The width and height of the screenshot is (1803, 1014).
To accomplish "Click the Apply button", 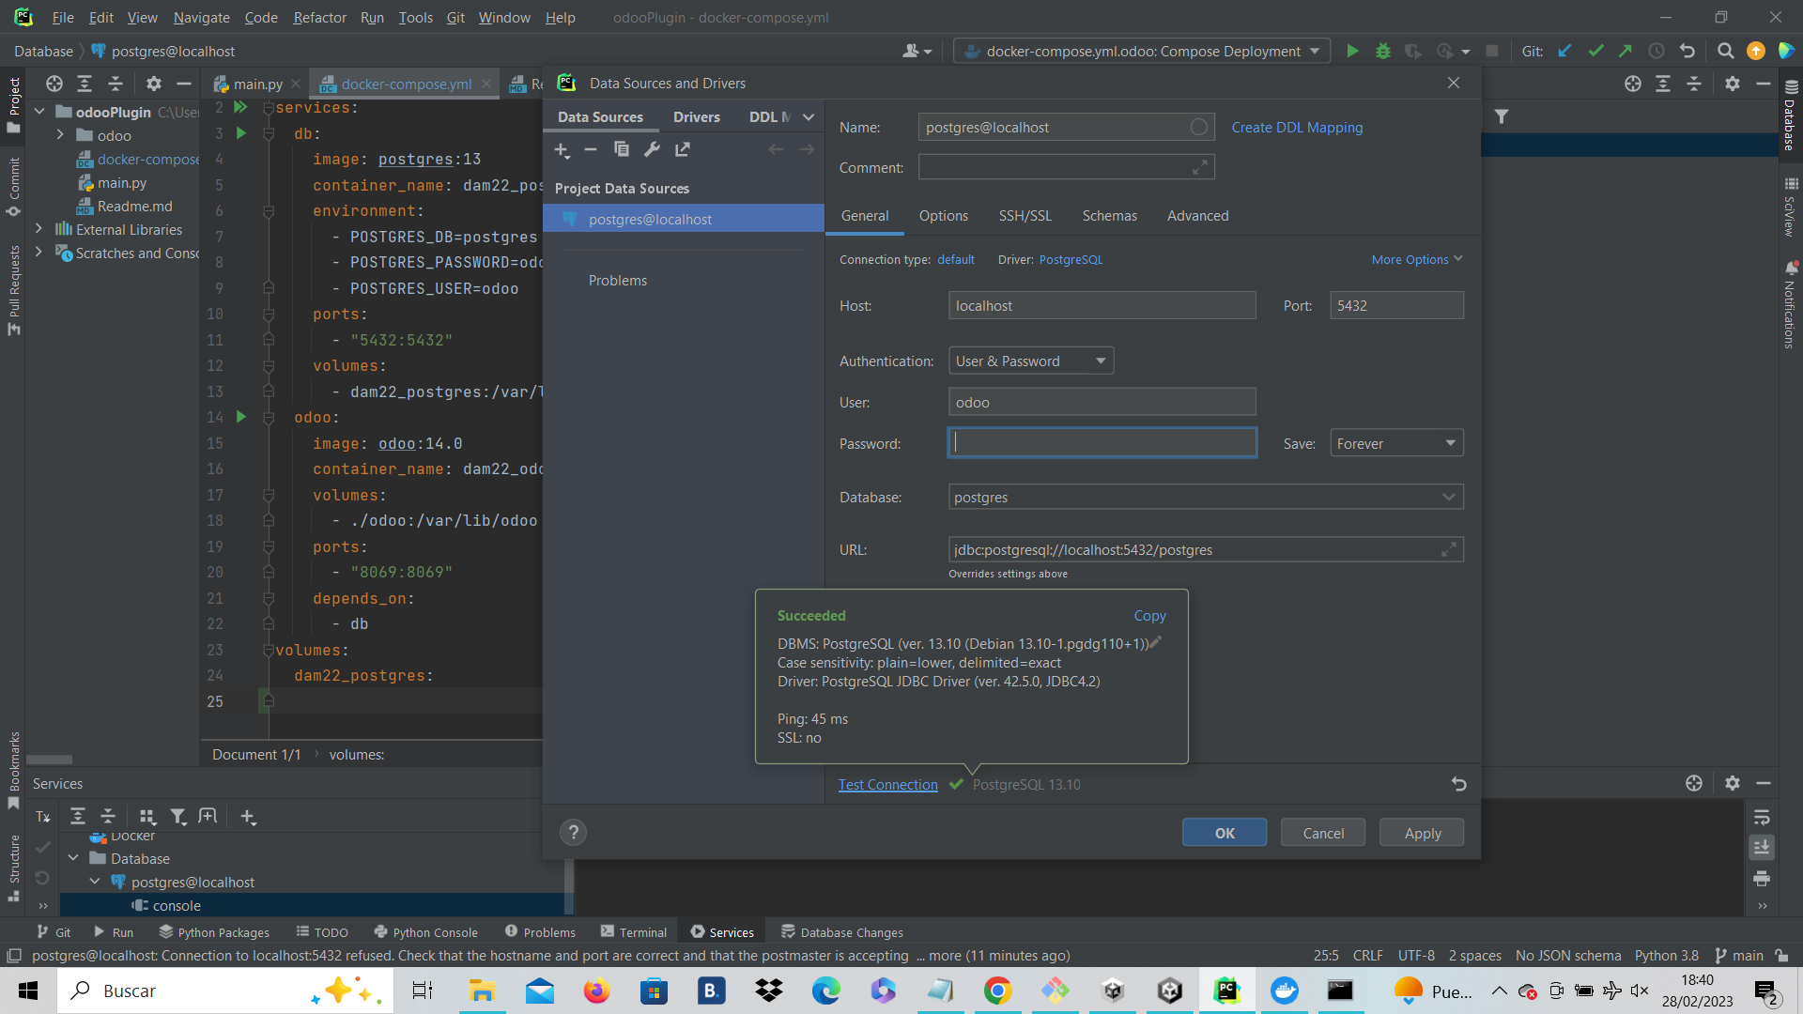I will point(1422,832).
